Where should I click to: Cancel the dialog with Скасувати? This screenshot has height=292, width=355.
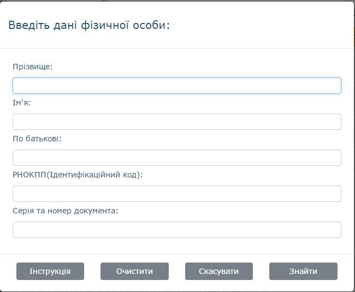point(218,271)
